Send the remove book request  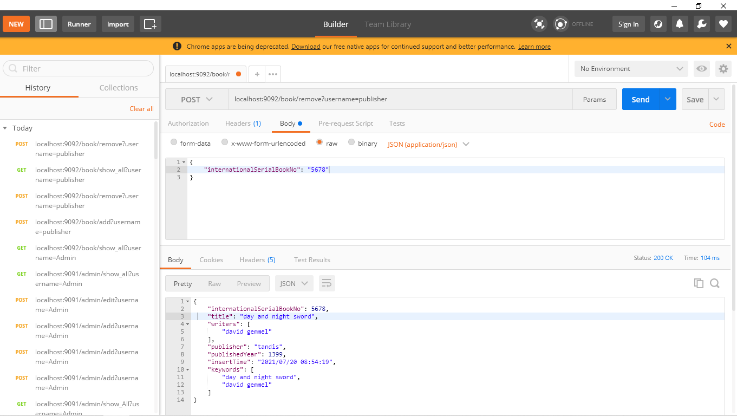641,99
